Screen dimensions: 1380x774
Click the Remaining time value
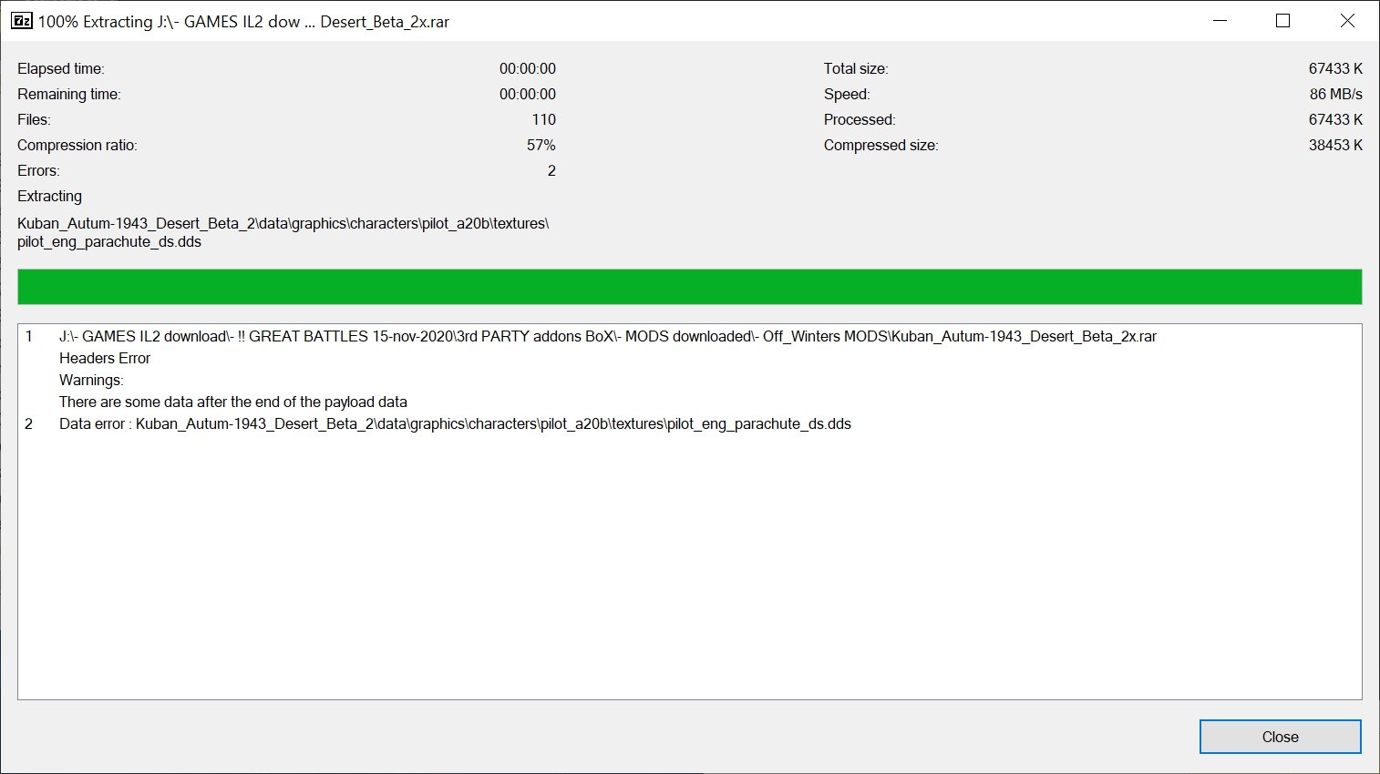(x=527, y=94)
